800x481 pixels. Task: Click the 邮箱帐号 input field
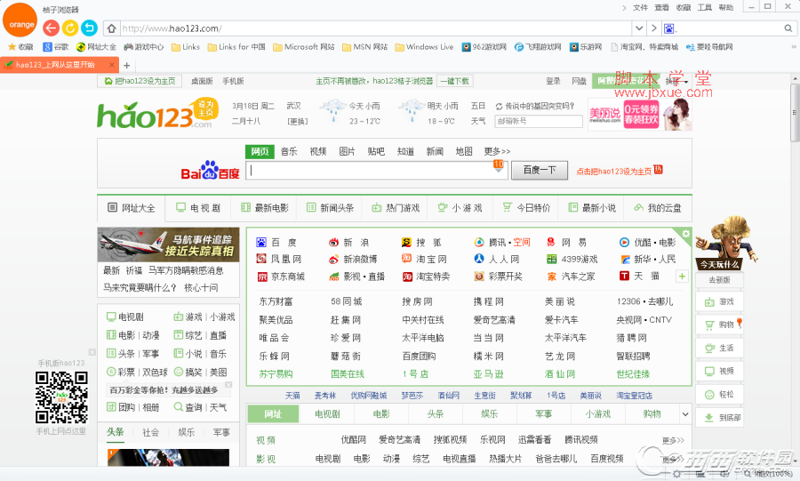[x=539, y=121]
